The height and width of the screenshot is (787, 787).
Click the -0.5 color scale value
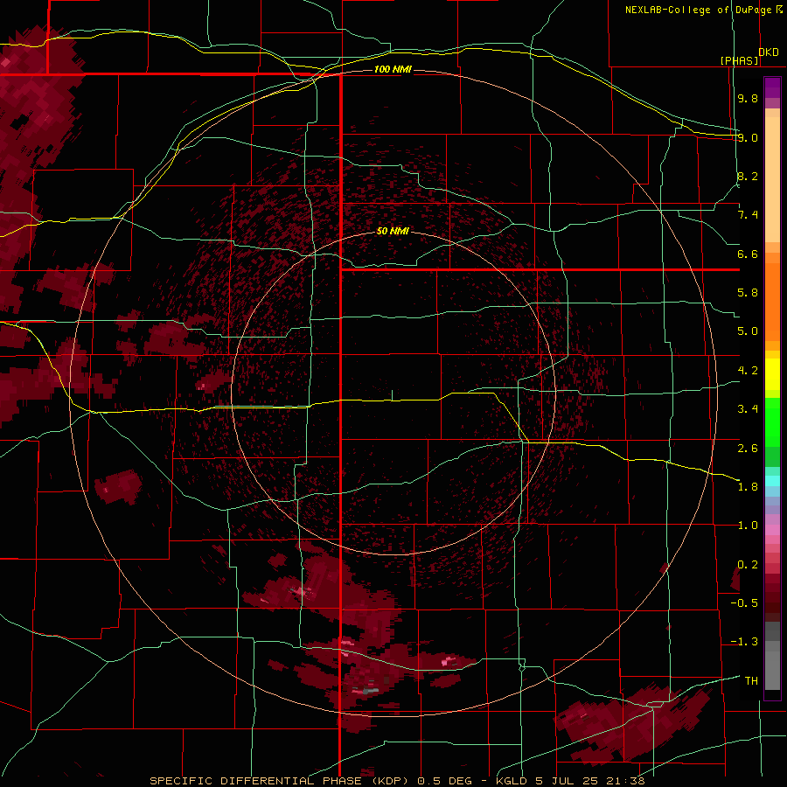click(744, 602)
